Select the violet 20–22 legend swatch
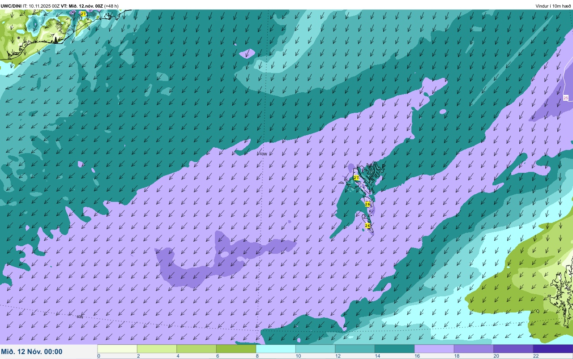573x359 pixels. (513, 349)
